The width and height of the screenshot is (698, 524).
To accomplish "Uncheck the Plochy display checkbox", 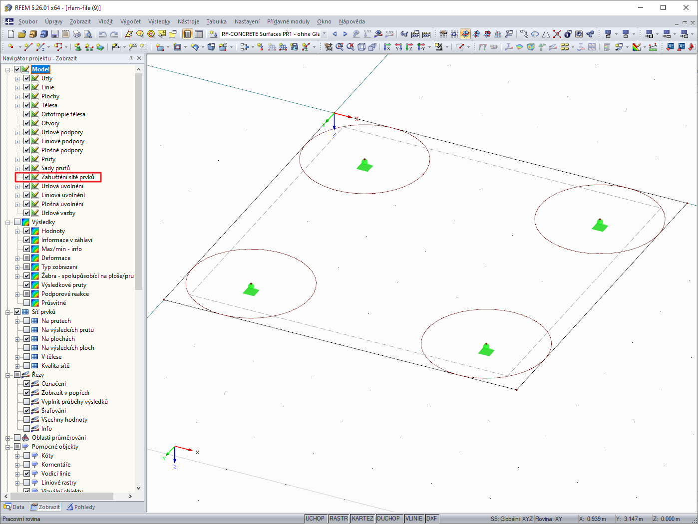I will click(x=27, y=96).
